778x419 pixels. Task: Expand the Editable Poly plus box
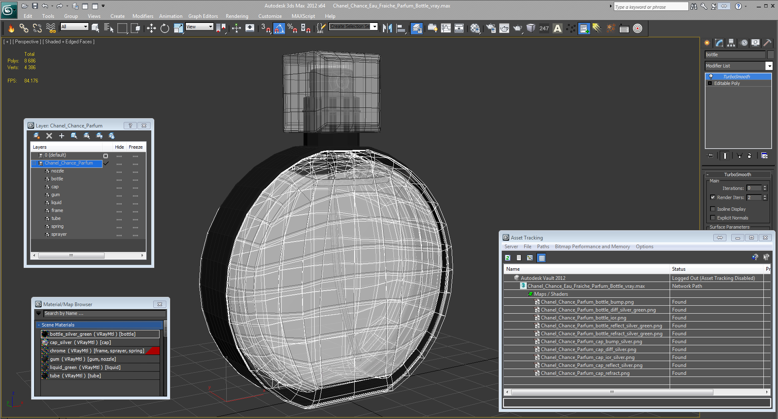[710, 83]
